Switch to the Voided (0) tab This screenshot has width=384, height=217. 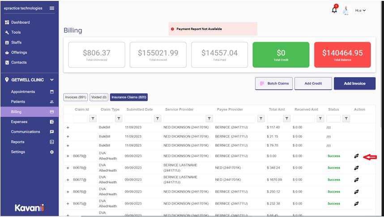coord(99,97)
